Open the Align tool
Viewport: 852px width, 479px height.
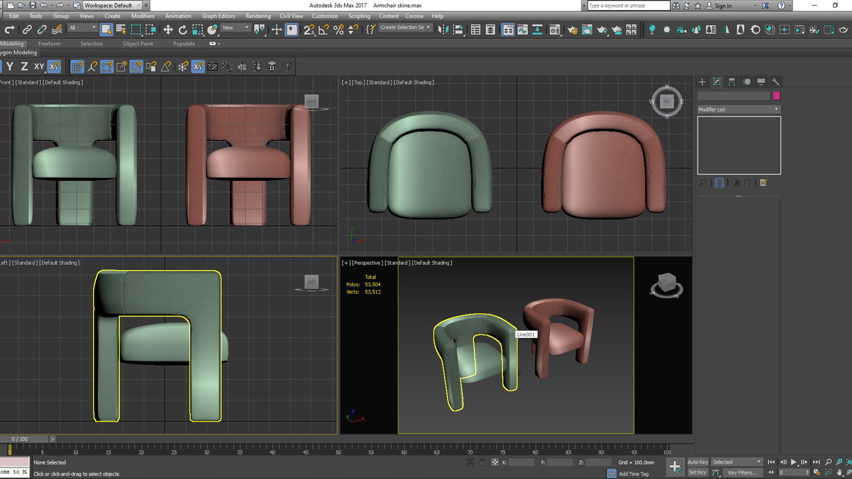click(458, 30)
